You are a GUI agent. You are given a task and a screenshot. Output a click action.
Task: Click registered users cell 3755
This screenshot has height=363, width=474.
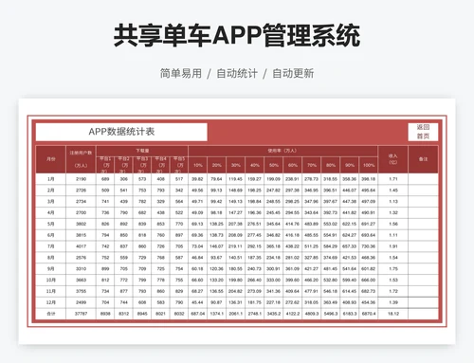pyautogui.click(x=81, y=291)
